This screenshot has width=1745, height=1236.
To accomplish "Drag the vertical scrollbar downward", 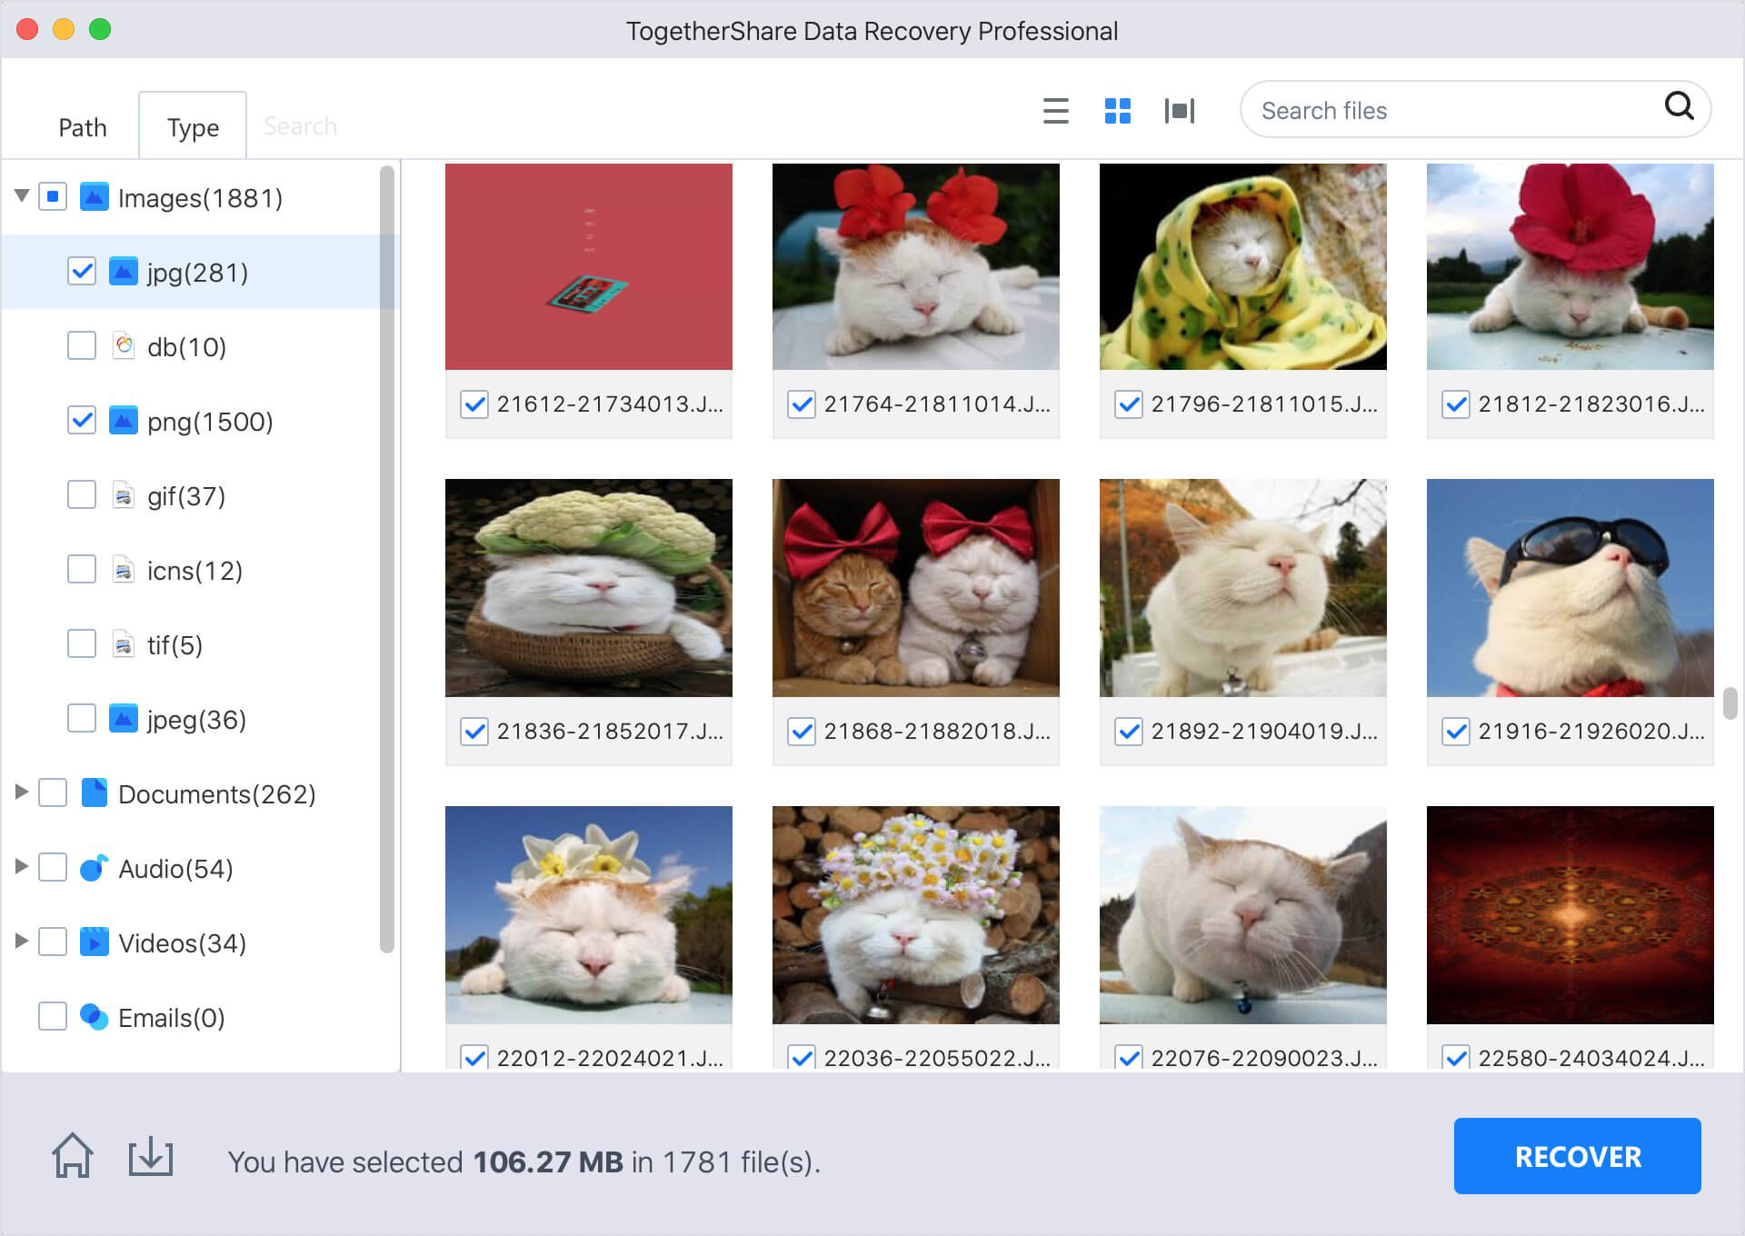I will tap(1731, 703).
